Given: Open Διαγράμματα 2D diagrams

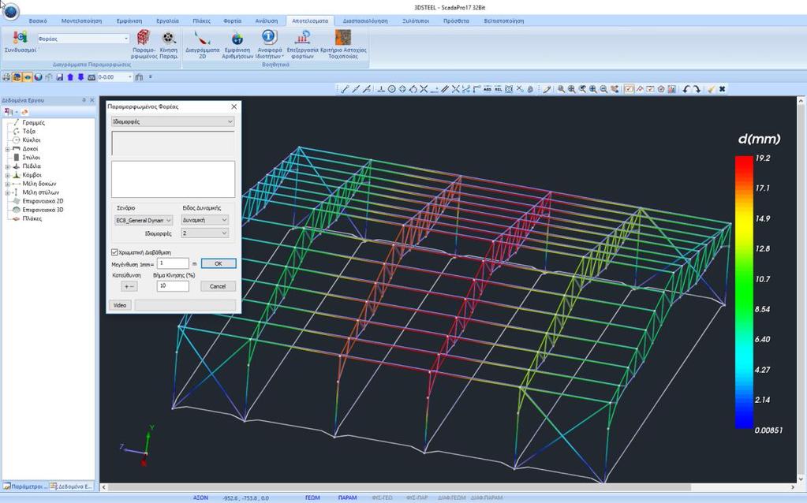Looking at the screenshot, I should coord(202,44).
